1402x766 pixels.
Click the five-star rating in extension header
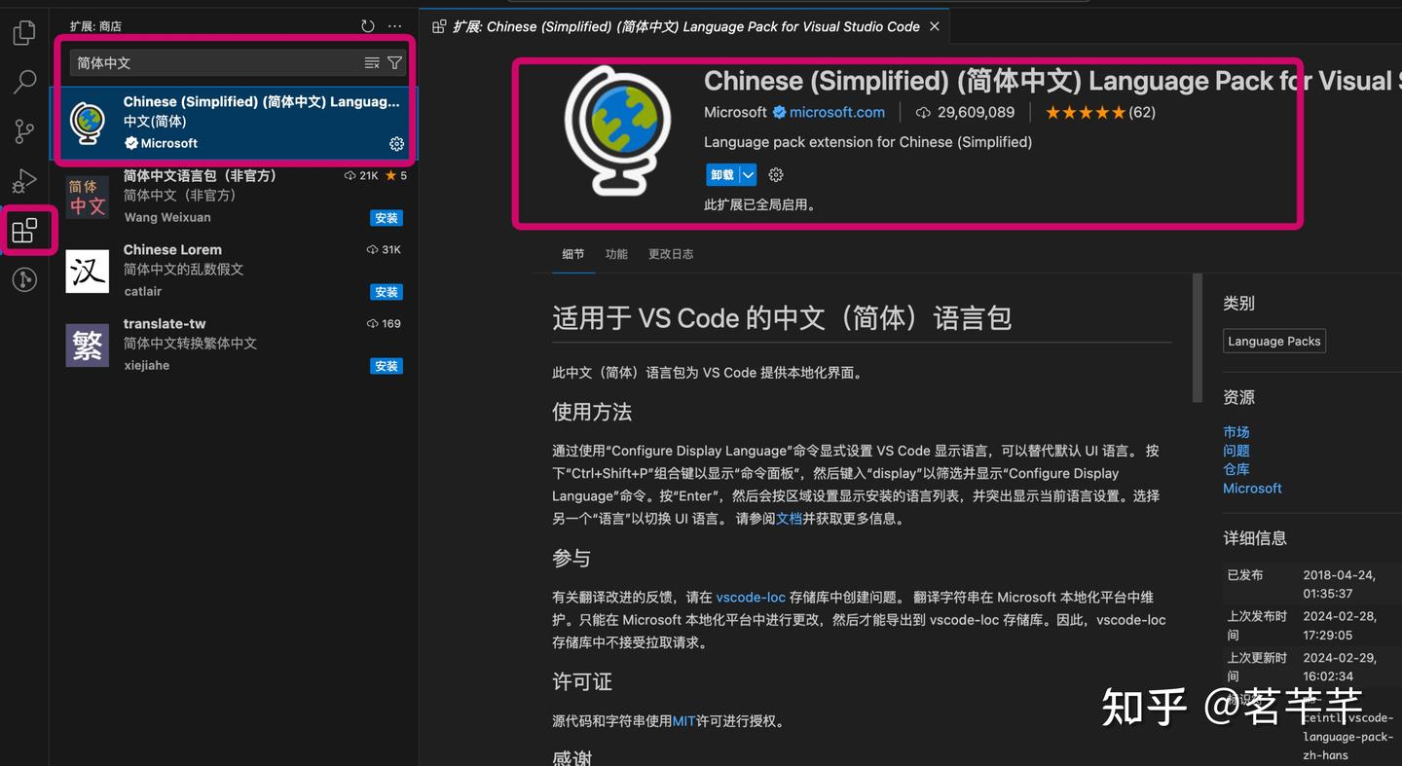1085,112
